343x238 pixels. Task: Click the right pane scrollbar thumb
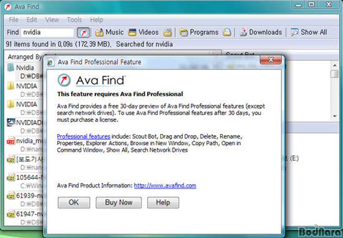(x=335, y=74)
